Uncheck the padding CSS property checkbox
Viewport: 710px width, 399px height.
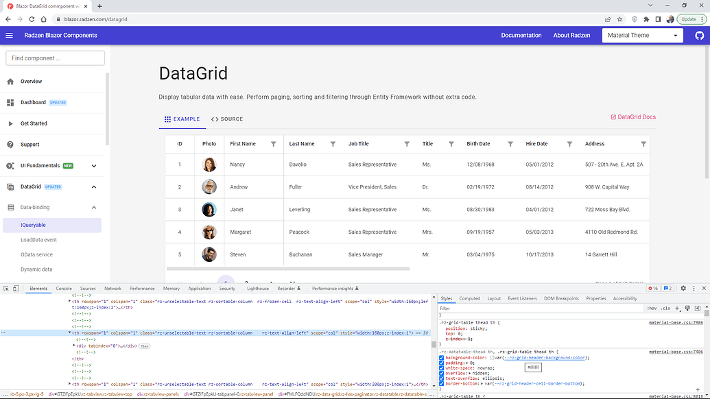click(442, 363)
